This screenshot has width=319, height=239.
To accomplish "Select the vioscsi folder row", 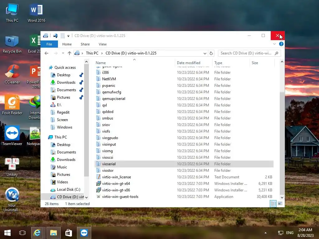I will [184, 157].
